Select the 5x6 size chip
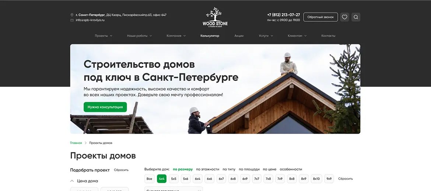 [x=186, y=179]
